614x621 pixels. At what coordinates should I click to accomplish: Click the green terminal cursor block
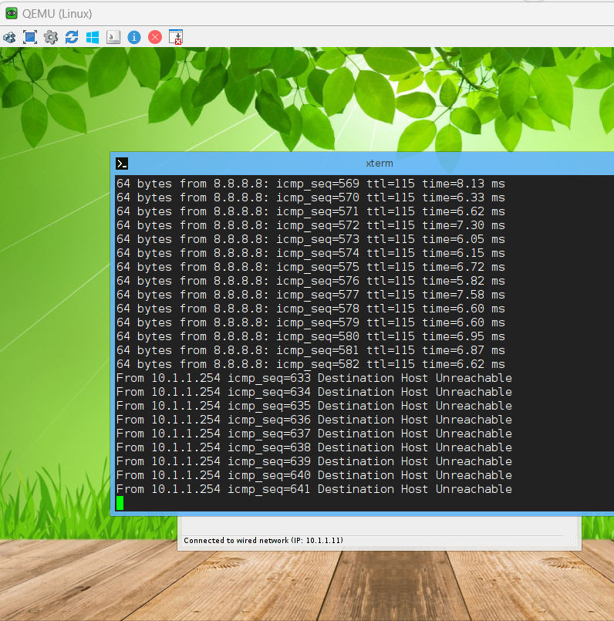click(120, 503)
